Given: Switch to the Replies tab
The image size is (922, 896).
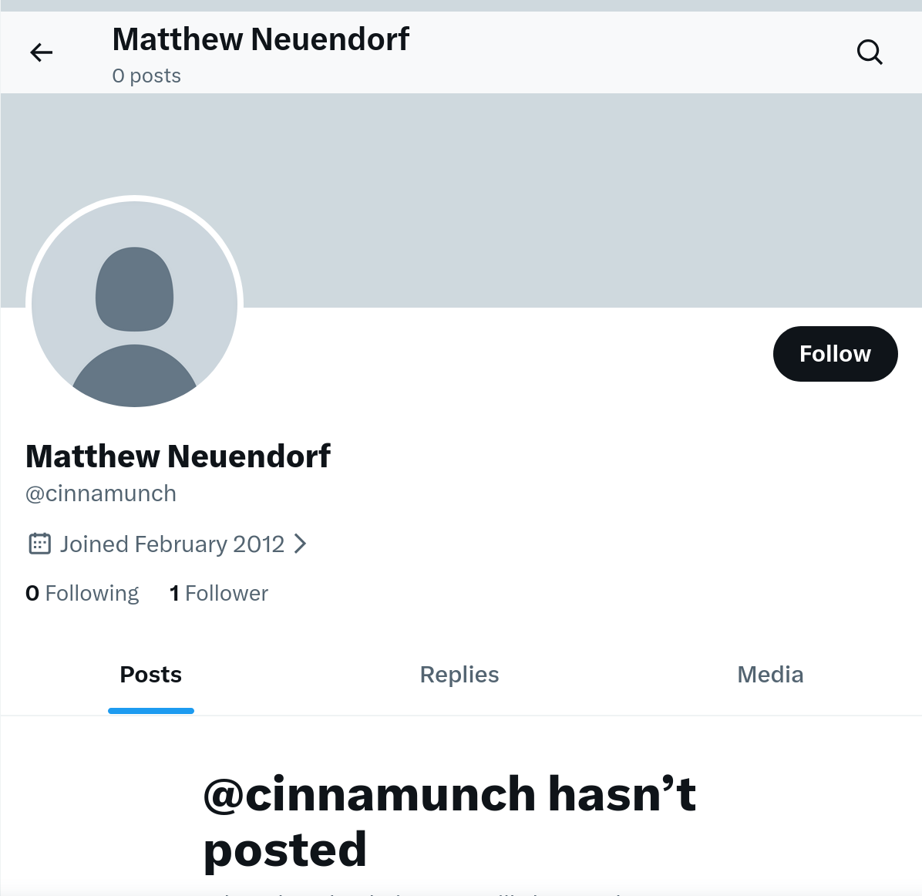Looking at the screenshot, I should click(459, 675).
